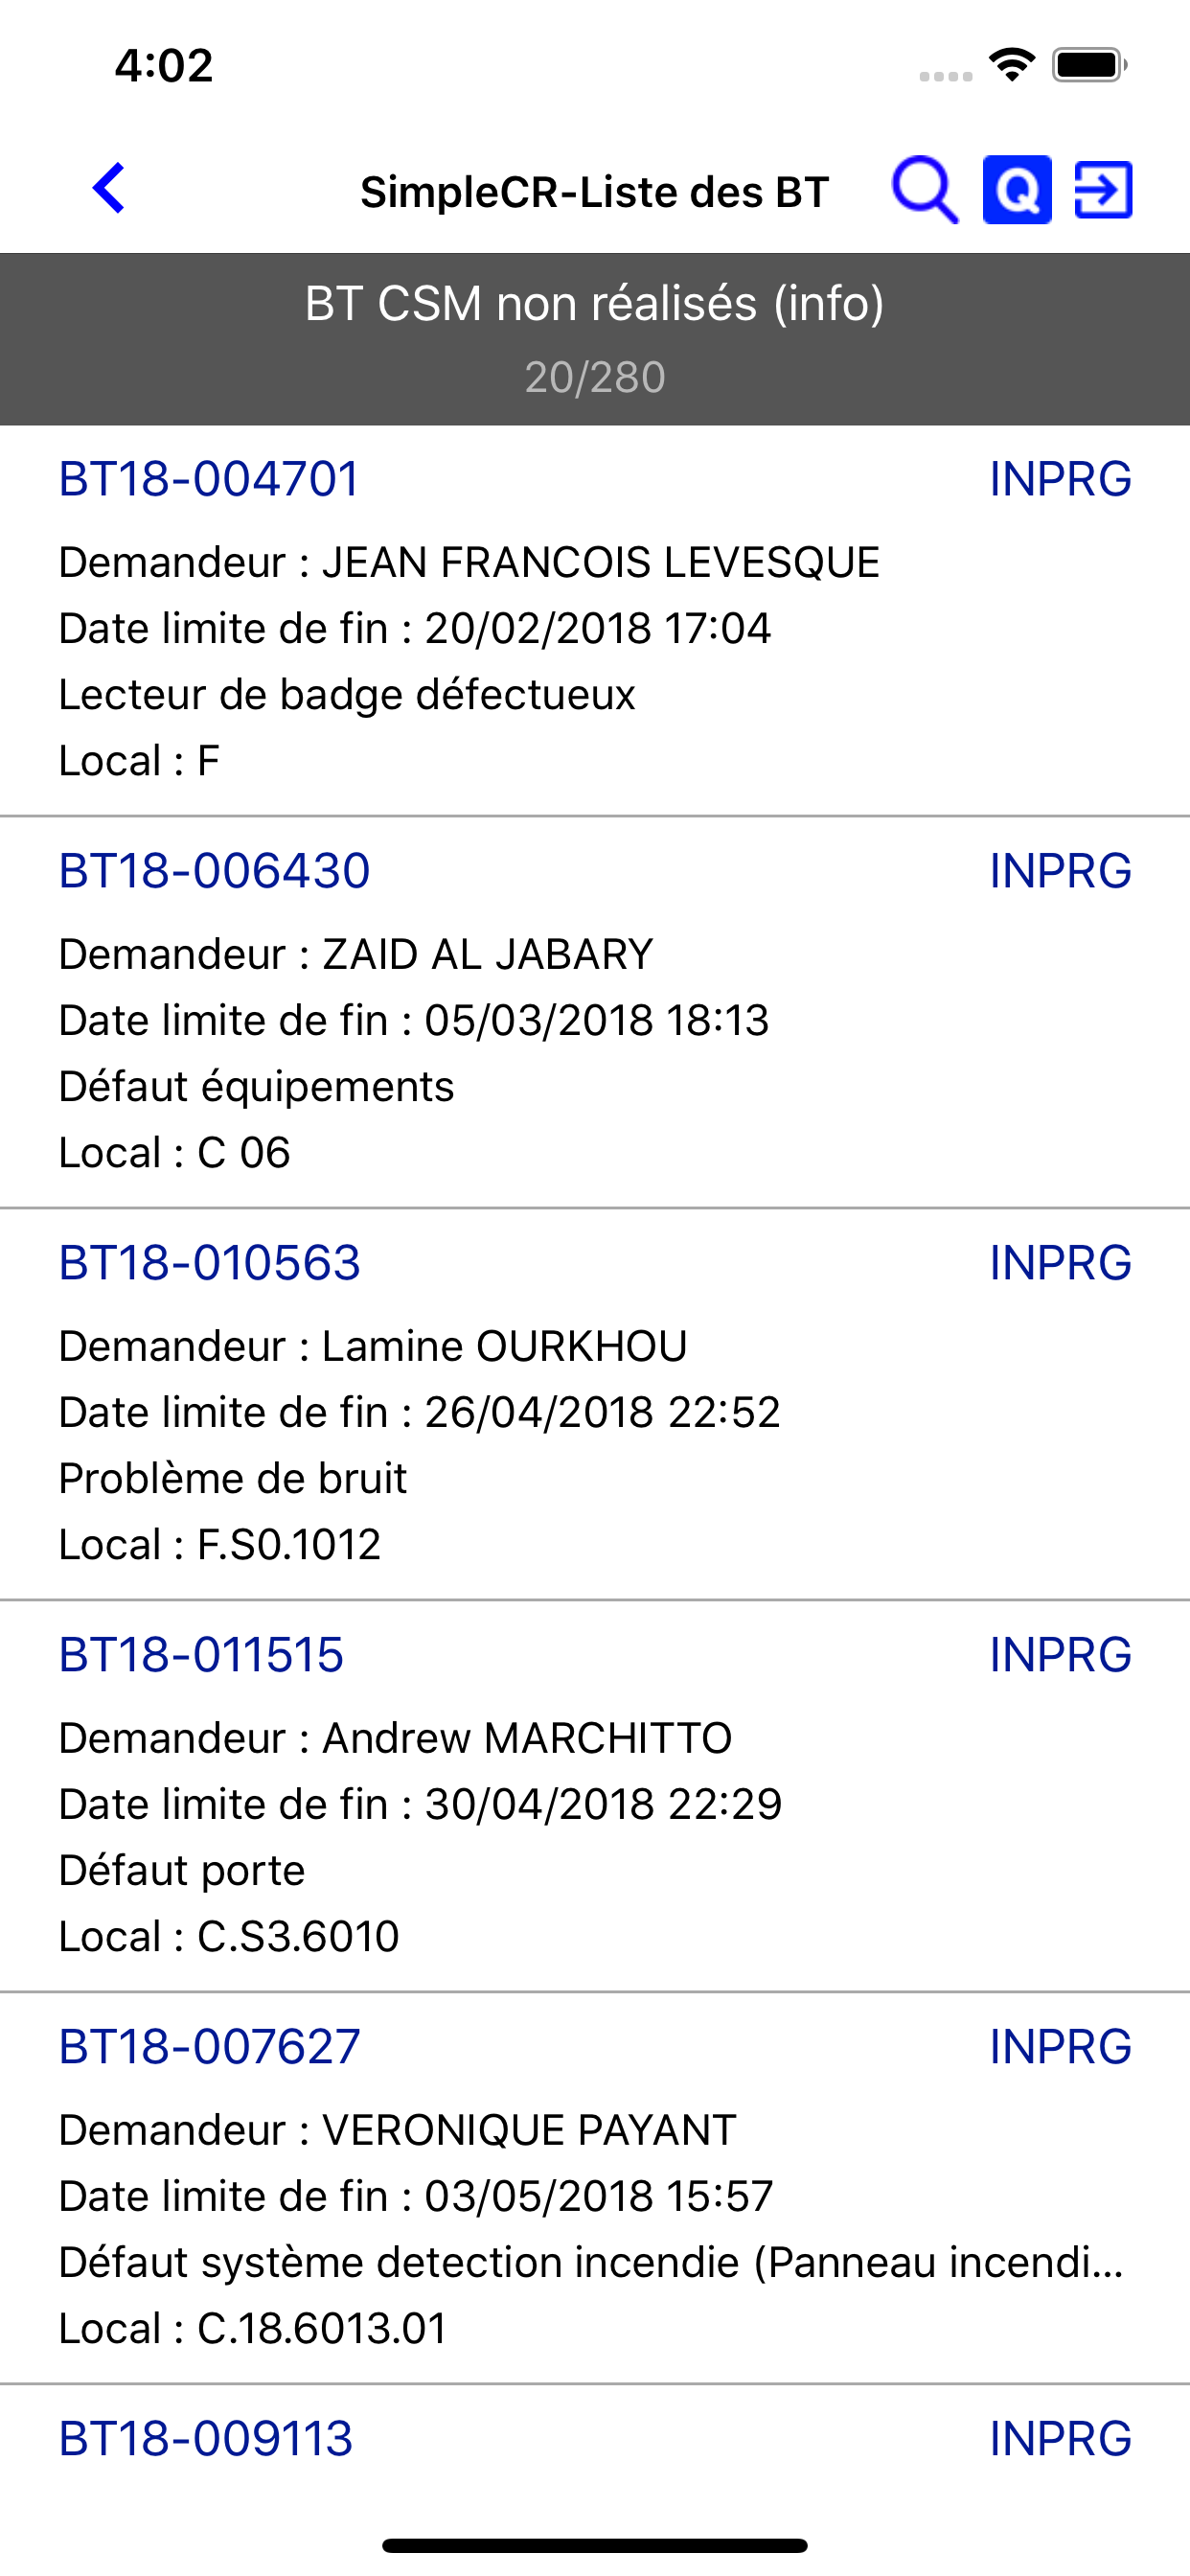Tap the home indicator bar
The image size is (1190, 2576).
tap(595, 2545)
